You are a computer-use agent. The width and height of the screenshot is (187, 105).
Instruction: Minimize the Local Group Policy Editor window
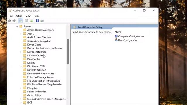click(135, 10)
